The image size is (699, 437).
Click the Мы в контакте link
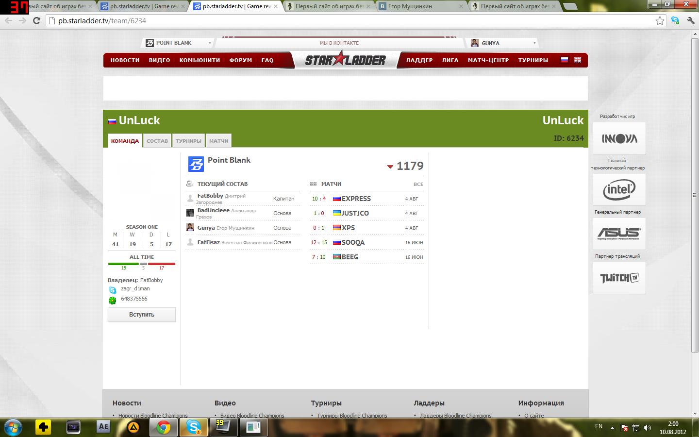tap(339, 43)
